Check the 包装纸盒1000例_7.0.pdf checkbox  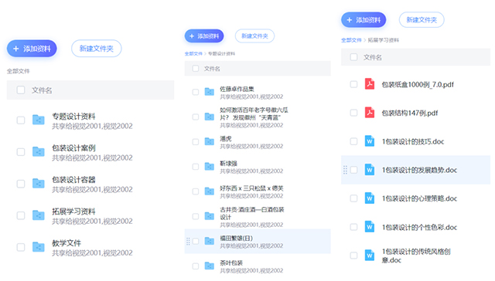click(x=353, y=84)
